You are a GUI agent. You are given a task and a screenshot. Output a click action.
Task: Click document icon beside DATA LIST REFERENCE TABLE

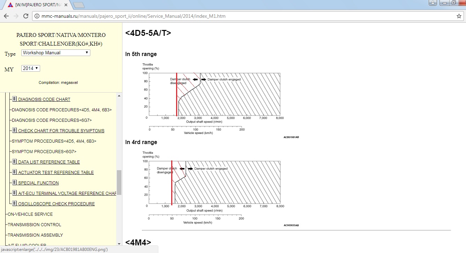15,162
